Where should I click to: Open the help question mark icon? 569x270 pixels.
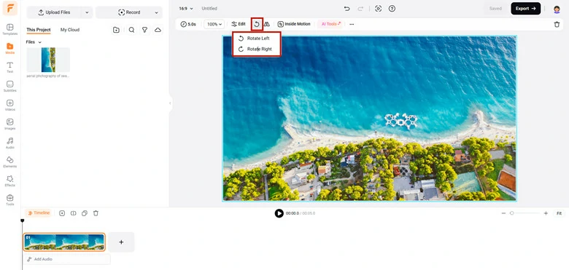click(392, 9)
